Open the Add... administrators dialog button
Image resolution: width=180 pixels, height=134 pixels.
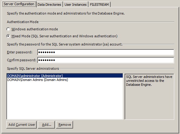click(46, 125)
